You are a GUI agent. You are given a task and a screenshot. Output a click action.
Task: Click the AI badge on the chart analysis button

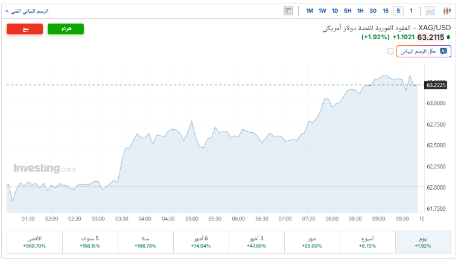pos(444,51)
